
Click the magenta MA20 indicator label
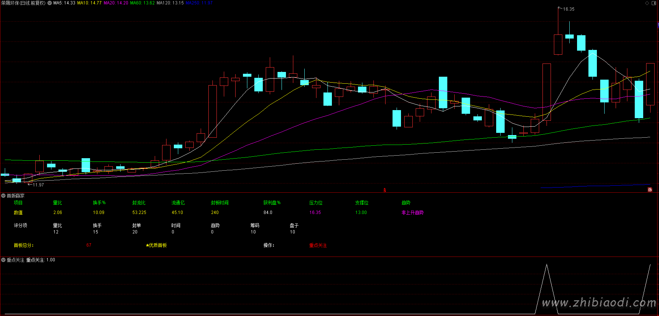116,3
